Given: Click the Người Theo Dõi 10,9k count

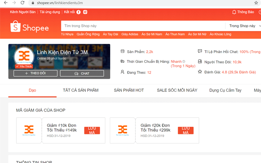Looking at the screenshot, I should 237,62.
